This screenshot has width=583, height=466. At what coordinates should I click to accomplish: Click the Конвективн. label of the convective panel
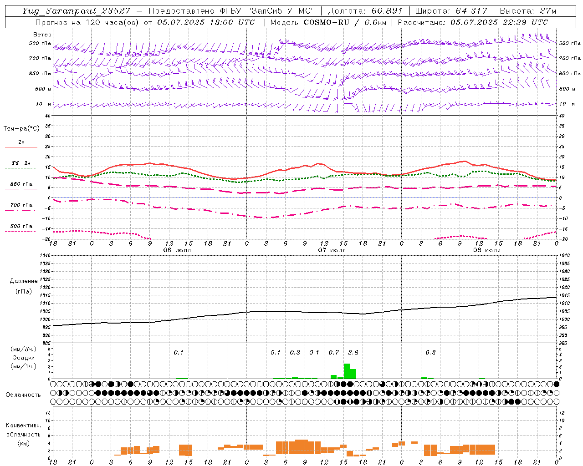(x=23, y=425)
